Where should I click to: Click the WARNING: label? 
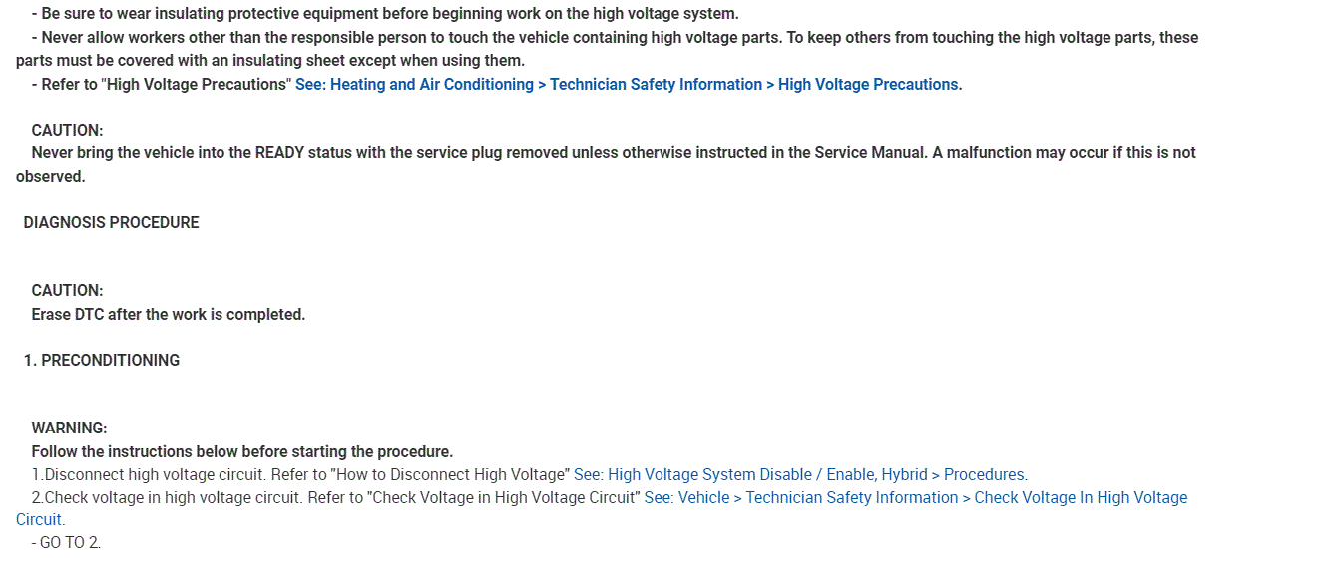pyautogui.click(x=69, y=429)
